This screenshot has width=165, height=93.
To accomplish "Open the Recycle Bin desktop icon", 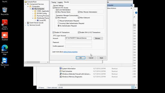I will [x=5, y=11].
